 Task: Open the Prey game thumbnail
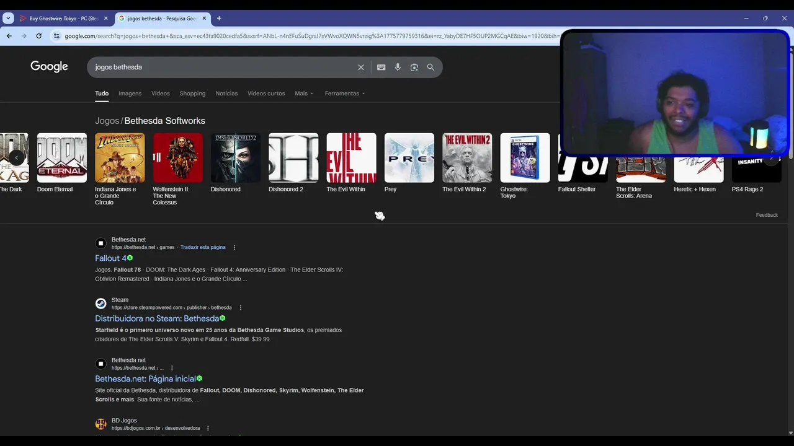point(409,158)
